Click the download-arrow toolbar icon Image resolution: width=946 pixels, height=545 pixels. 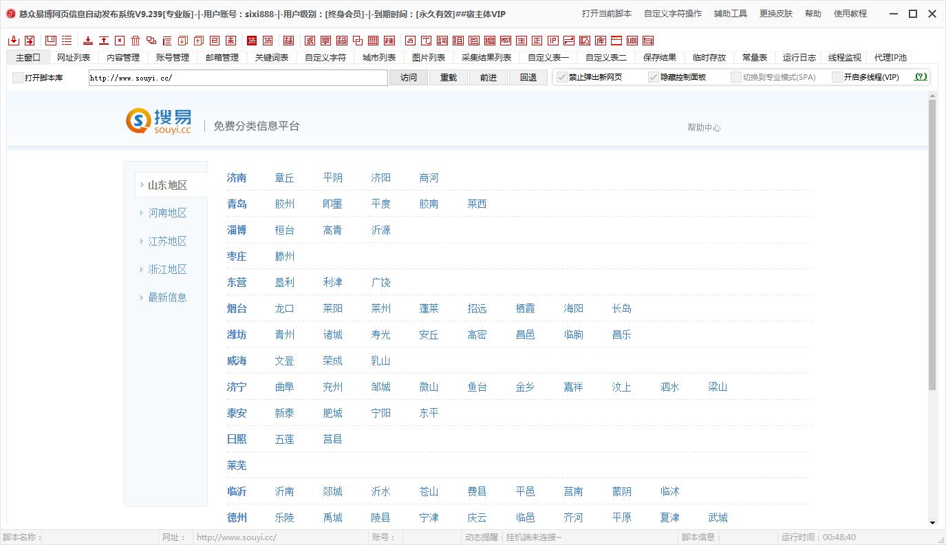point(88,41)
